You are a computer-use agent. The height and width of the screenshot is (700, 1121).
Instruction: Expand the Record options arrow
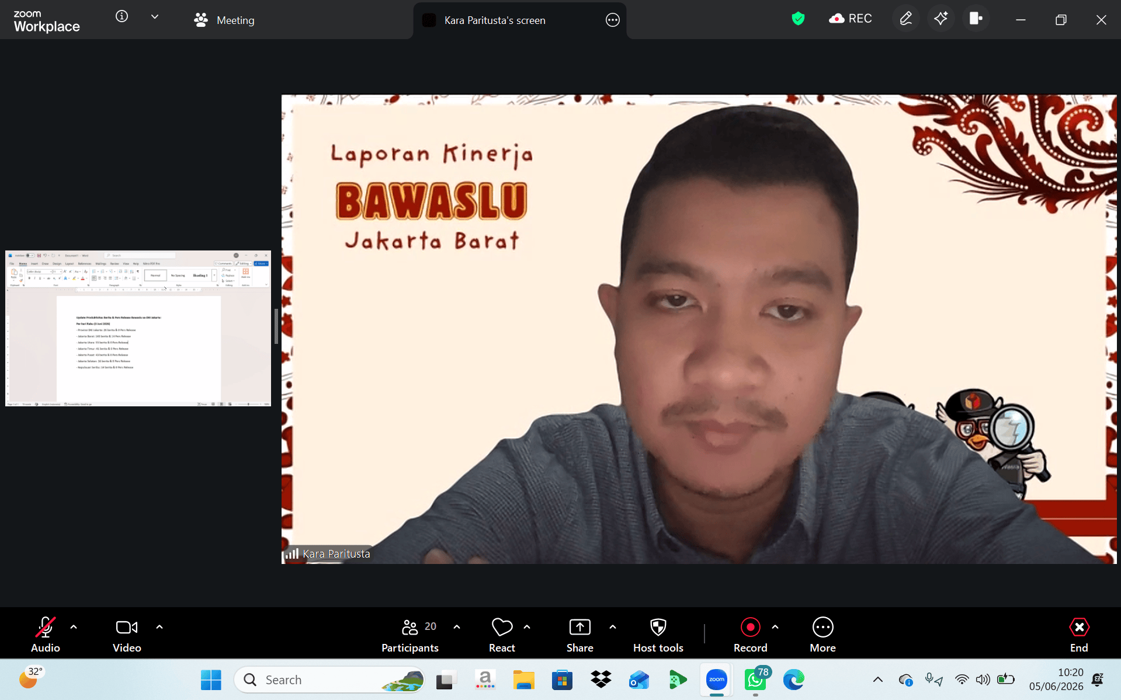coord(775,627)
